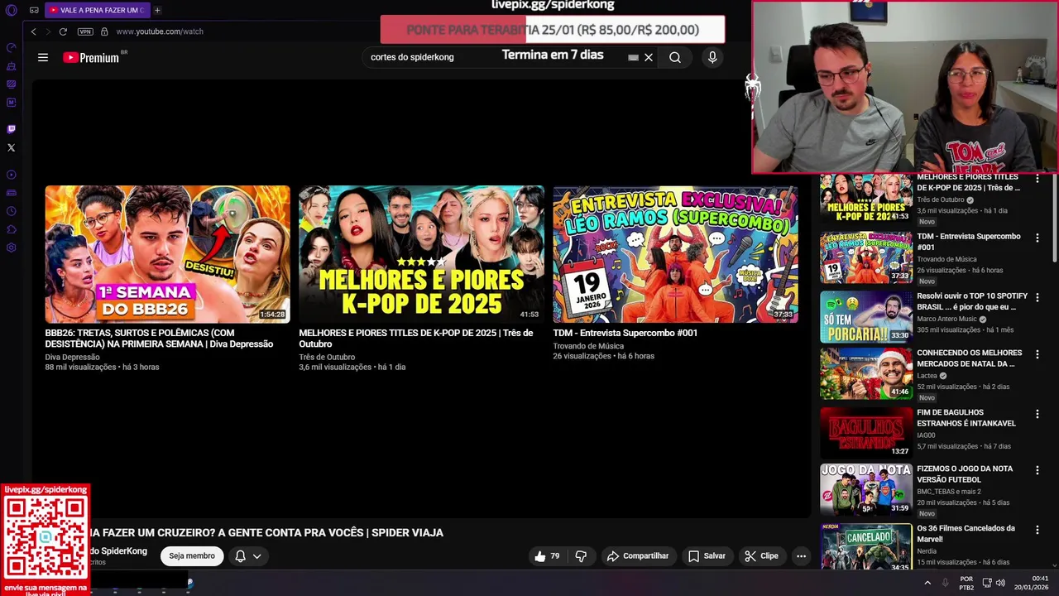Open Extensions cube icon in sidebar
This screenshot has height=596, width=1059.
point(11,229)
